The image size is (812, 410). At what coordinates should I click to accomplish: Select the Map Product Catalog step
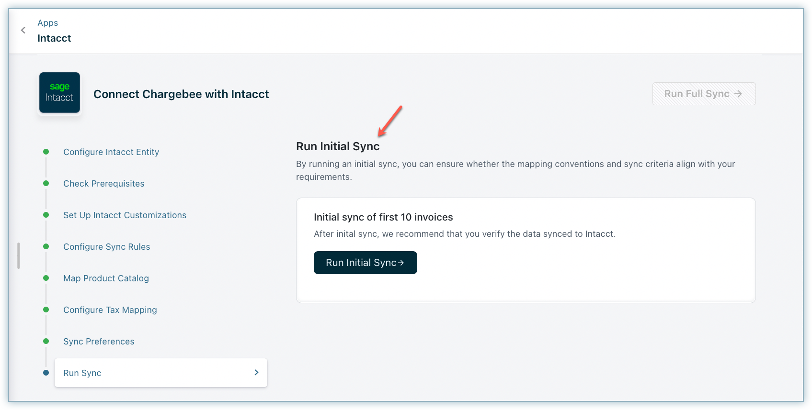106,278
